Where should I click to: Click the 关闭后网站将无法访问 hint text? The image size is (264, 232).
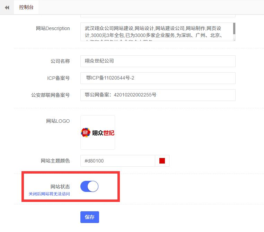tap(49, 194)
